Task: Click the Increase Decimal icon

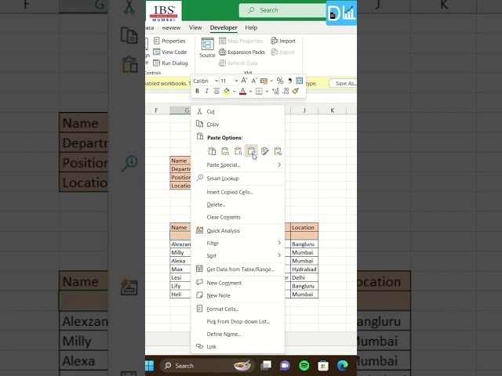Action: coord(275,92)
